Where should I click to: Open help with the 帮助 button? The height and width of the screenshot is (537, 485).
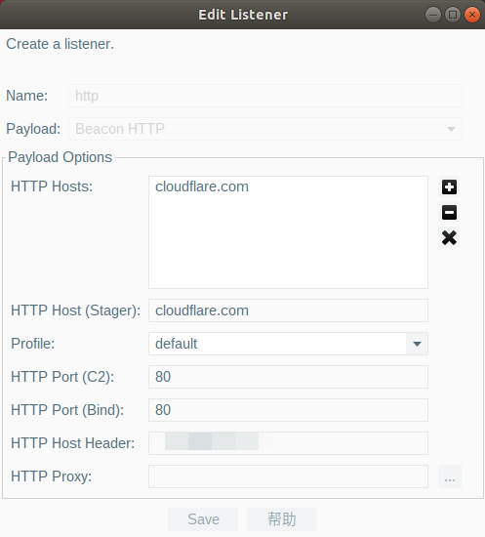(x=282, y=519)
